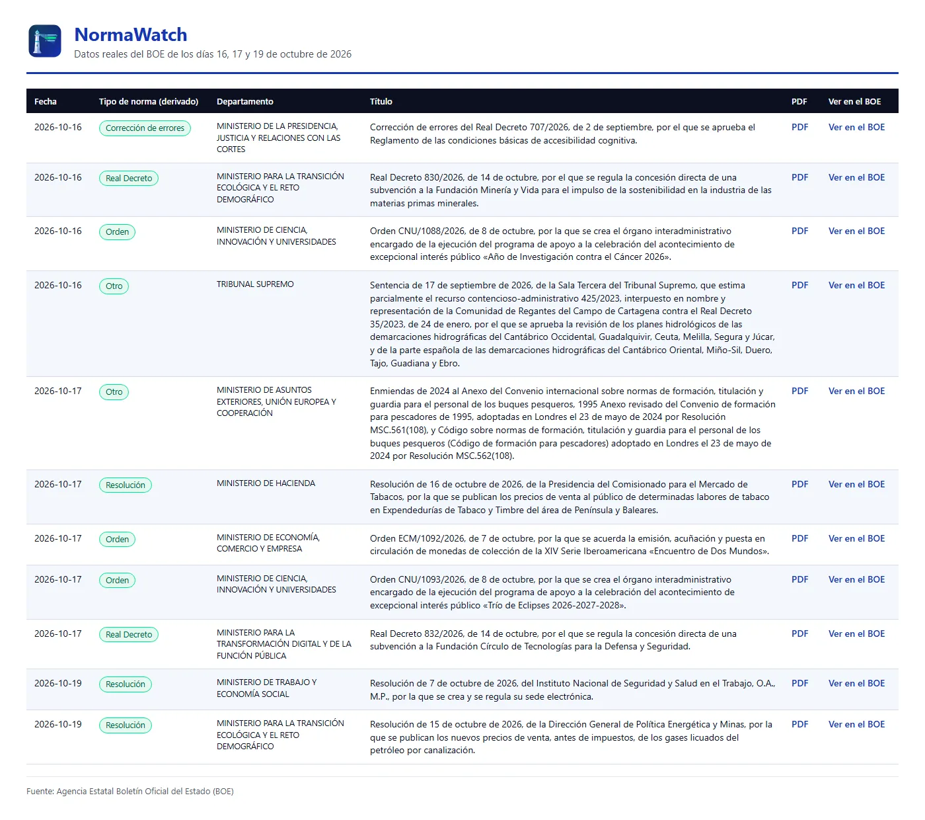
Task: View Orden CNU/1093/2026 Trío de Eclipses in BOE
Action: (856, 579)
